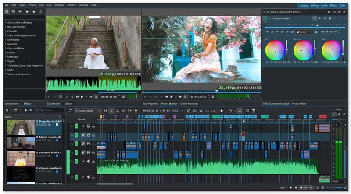Open the Linear keyframe interpolation dropdown
Viewport: 351px width, 194px height.
pyautogui.click(x=304, y=32)
